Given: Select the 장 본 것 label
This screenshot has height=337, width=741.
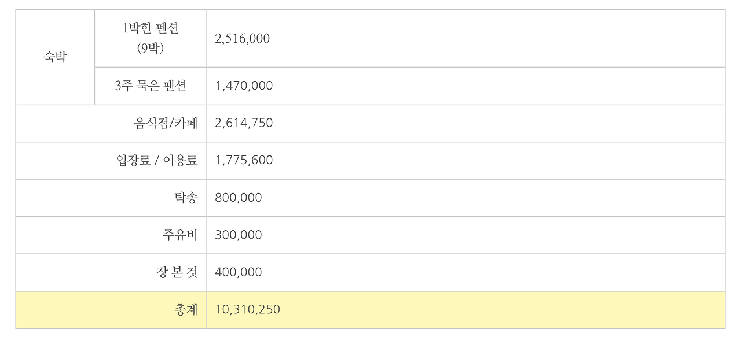Looking at the screenshot, I should coord(177,272).
